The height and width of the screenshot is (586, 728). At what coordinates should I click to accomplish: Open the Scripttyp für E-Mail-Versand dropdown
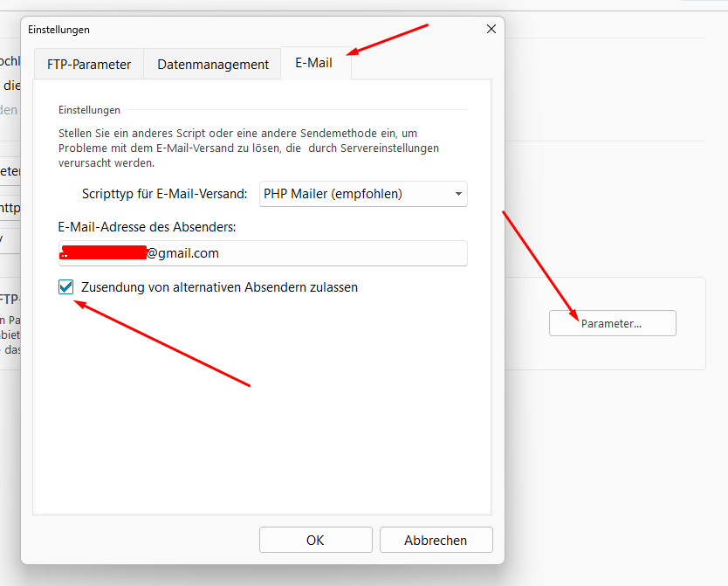(362, 194)
